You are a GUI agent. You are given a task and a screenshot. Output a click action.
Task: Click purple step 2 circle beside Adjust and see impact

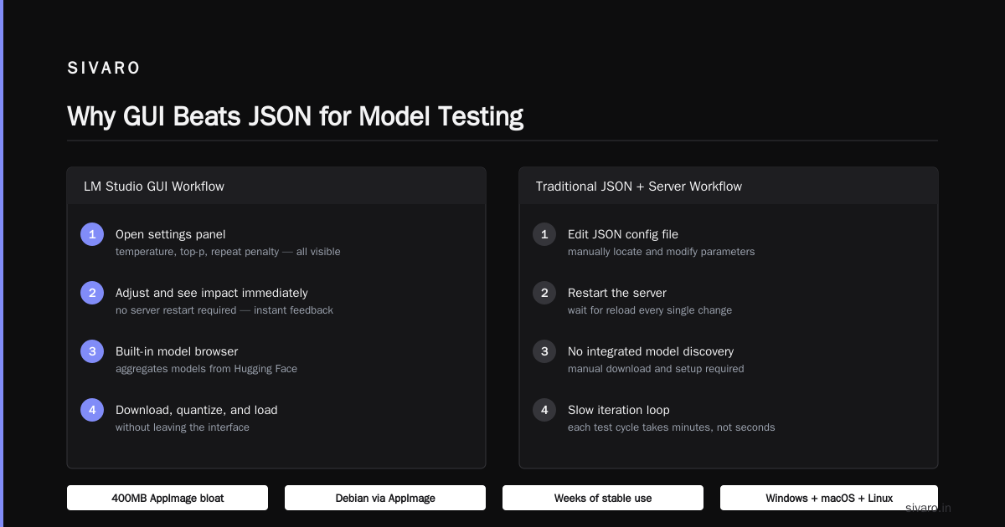pos(92,293)
